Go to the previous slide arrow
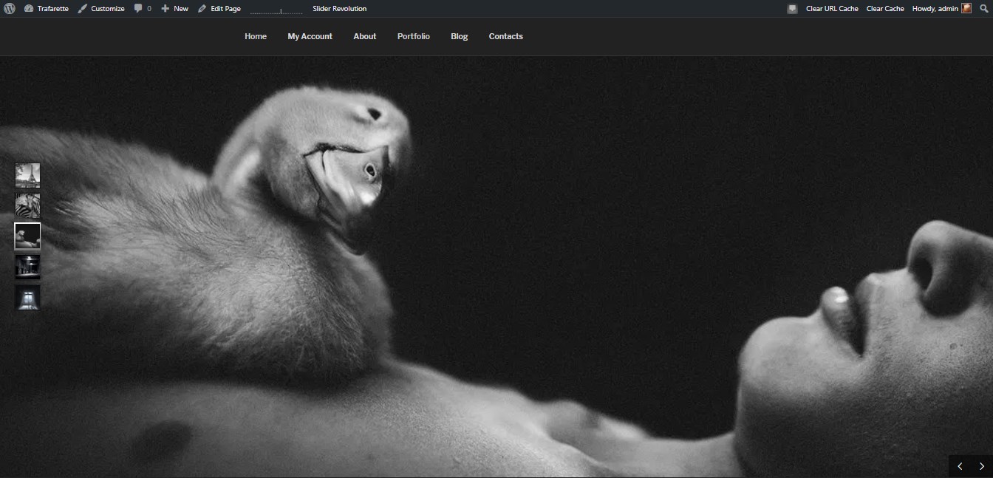This screenshot has height=478, width=993. point(960,466)
